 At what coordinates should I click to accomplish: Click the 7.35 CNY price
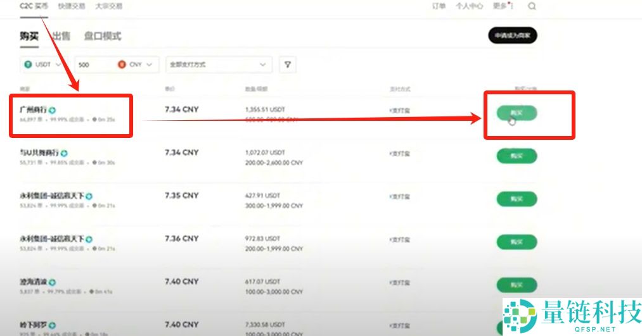click(x=182, y=196)
